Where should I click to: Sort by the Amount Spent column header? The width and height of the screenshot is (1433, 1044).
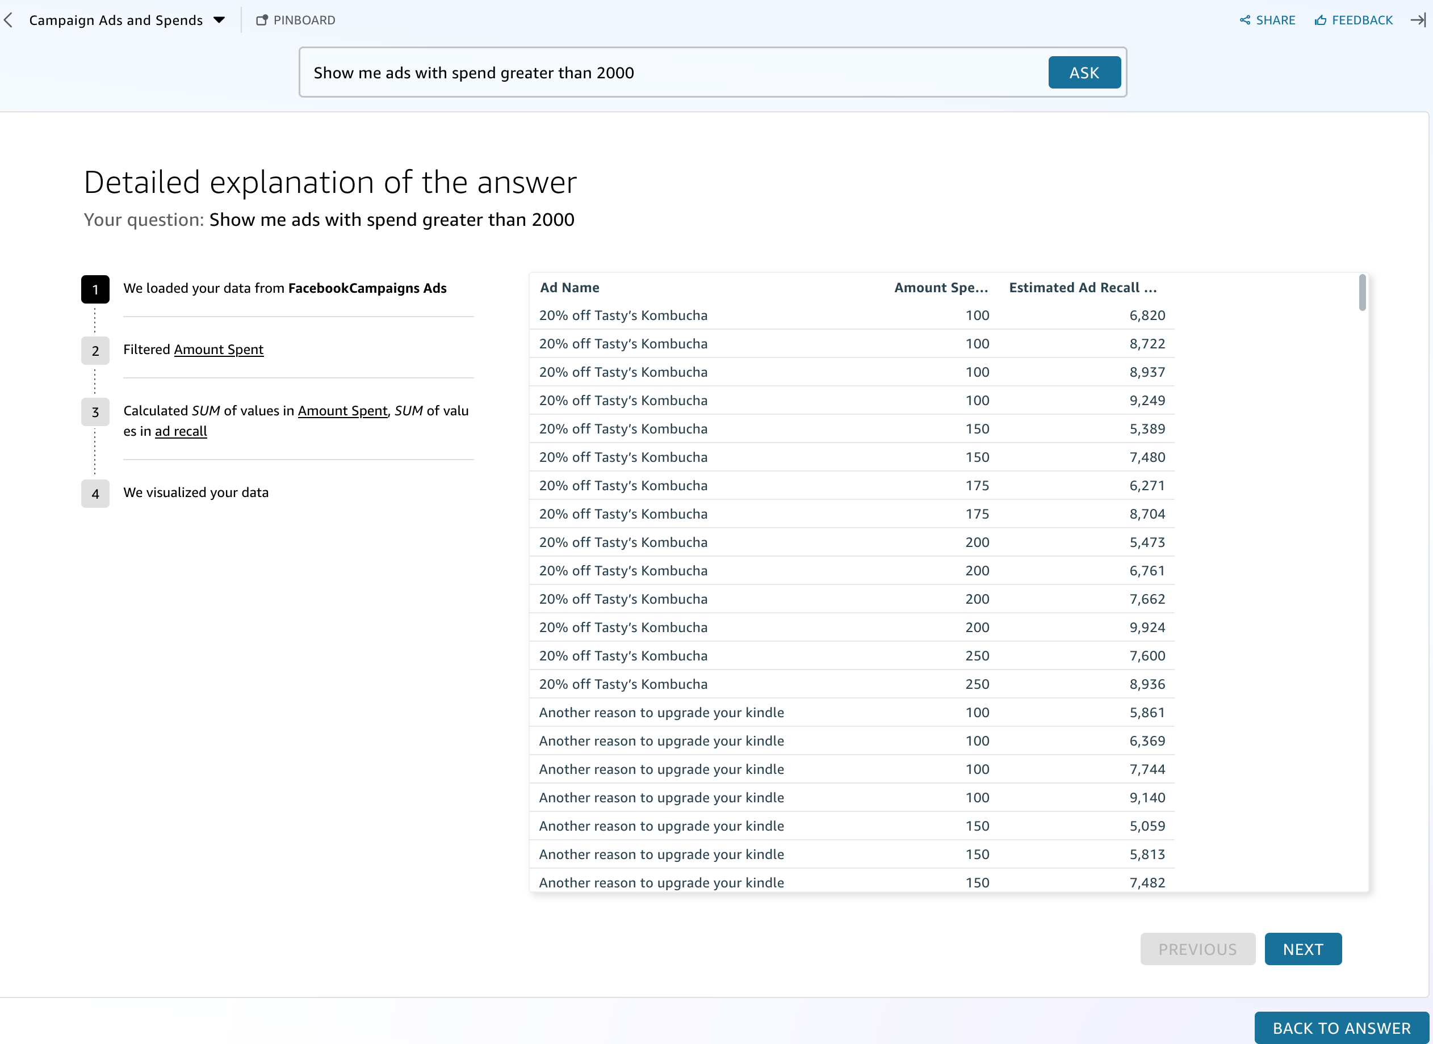click(940, 288)
